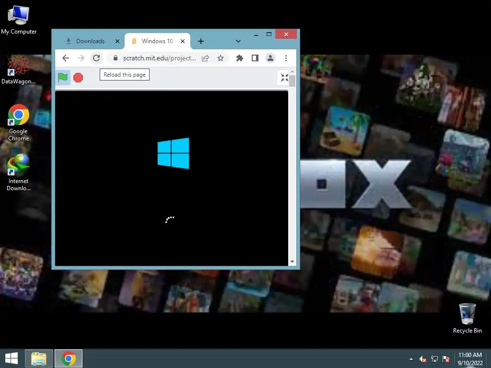Click the Chrome taskbar button
The height and width of the screenshot is (368, 491).
(69, 358)
